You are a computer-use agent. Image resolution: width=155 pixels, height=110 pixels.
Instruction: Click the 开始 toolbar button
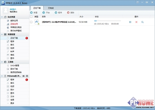[46, 13]
